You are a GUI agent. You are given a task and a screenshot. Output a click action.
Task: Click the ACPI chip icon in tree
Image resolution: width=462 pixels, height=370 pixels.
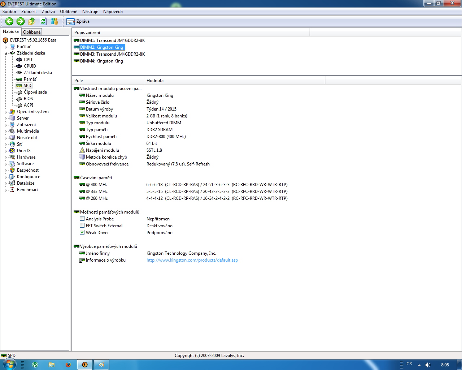[x=19, y=105]
